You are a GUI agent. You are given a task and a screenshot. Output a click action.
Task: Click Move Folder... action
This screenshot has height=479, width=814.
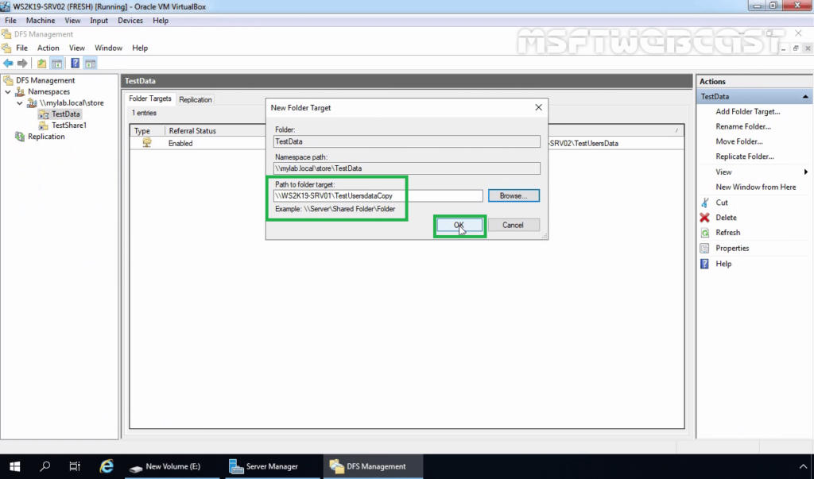tap(738, 141)
